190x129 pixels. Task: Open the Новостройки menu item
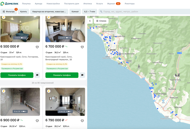pos(53,4)
